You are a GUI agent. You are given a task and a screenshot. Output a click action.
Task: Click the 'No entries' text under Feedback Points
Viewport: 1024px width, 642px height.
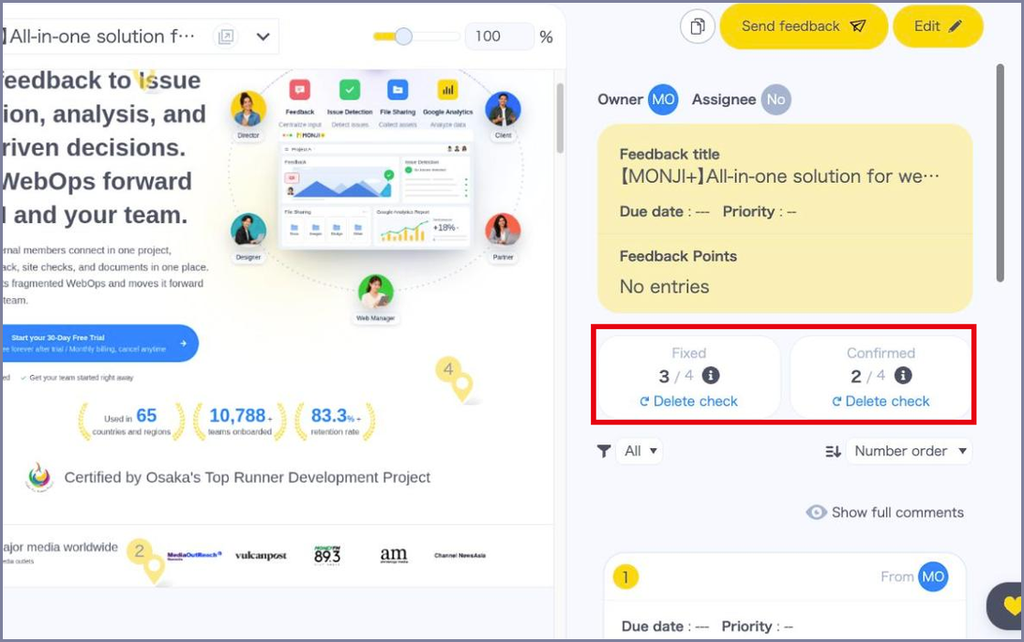pos(664,287)
